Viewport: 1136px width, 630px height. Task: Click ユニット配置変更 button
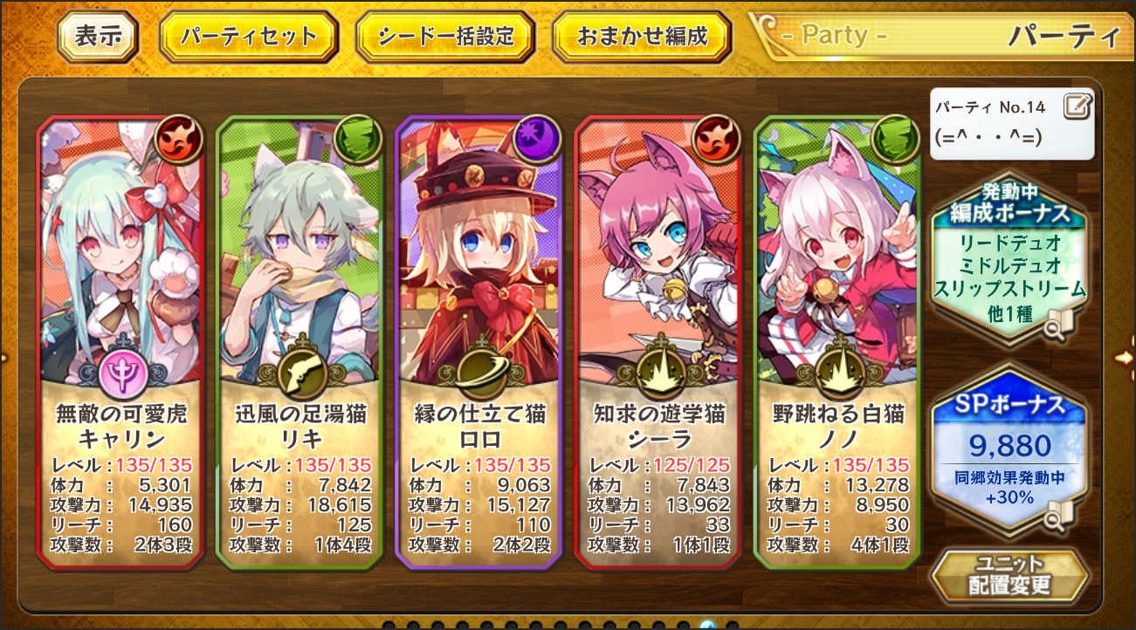point(1011,574)
